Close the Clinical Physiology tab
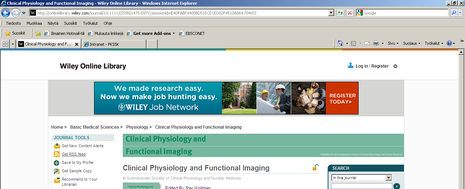 point(77,44)
